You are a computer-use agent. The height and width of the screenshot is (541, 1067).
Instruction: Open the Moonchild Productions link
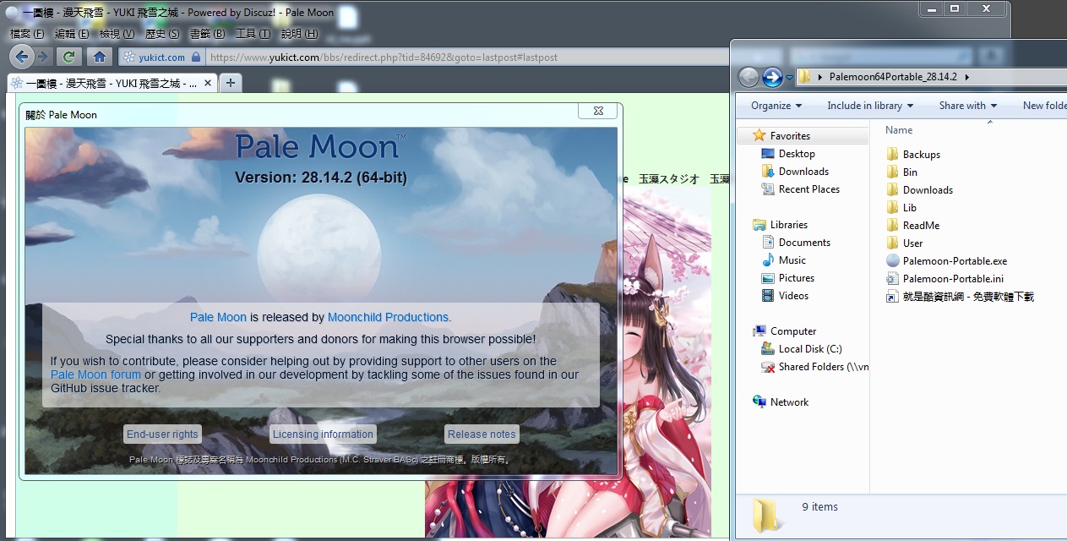tap(389, 317)
